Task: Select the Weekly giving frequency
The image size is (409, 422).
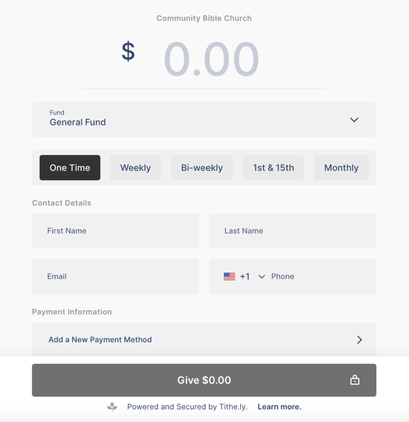Action: pos(135,168)
